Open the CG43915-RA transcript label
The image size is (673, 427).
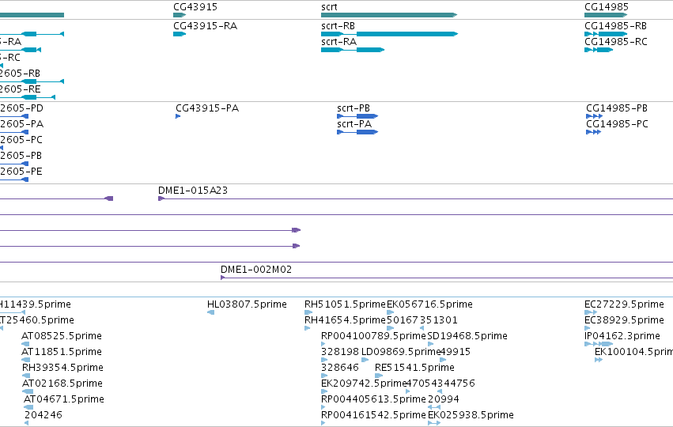pyautogui.click(x=205, y=26)
